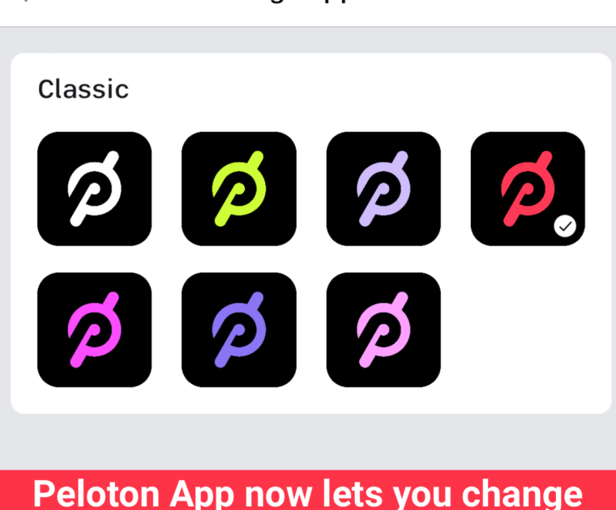Tap the words lets you in the banner
Screen dimensions: 616x510
click(387, 495)
